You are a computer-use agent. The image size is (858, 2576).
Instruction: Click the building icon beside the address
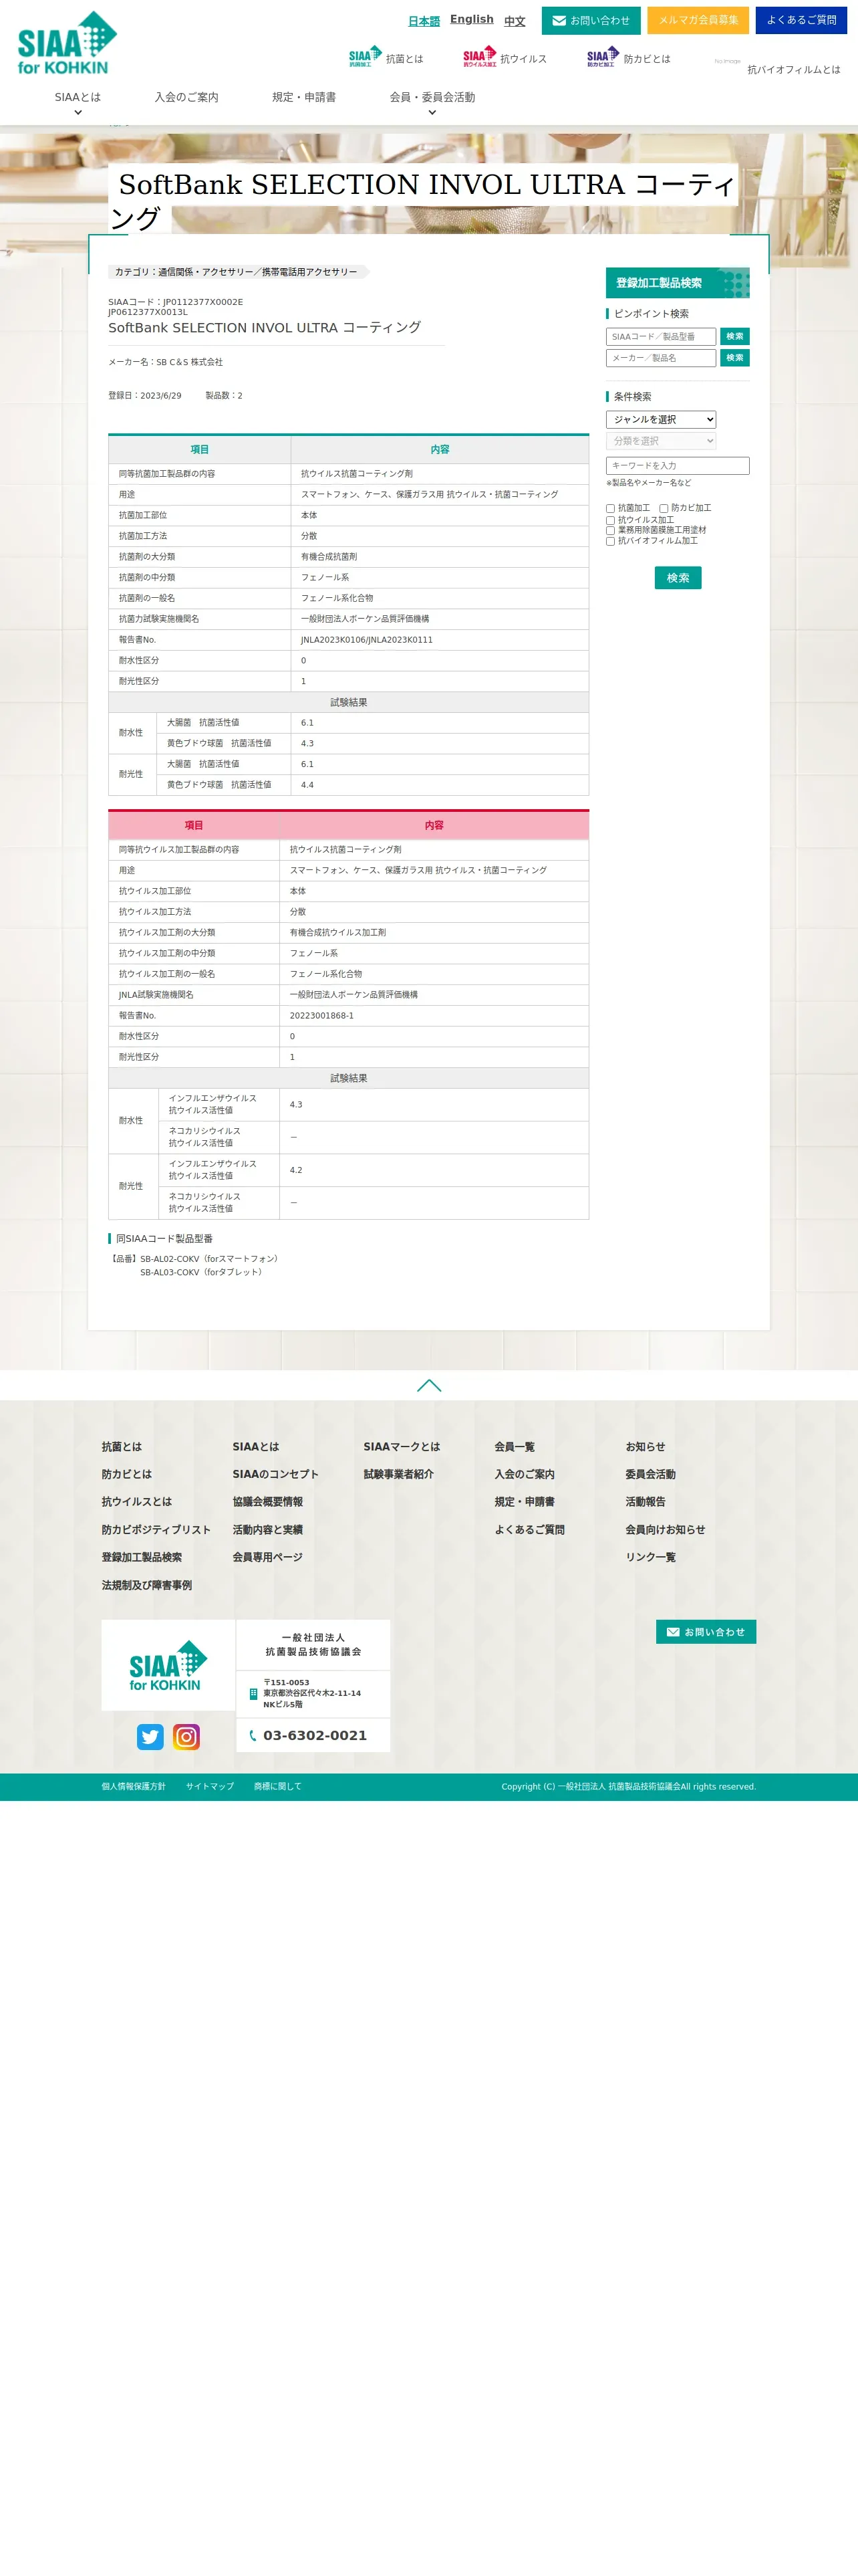pos(253,1694)
